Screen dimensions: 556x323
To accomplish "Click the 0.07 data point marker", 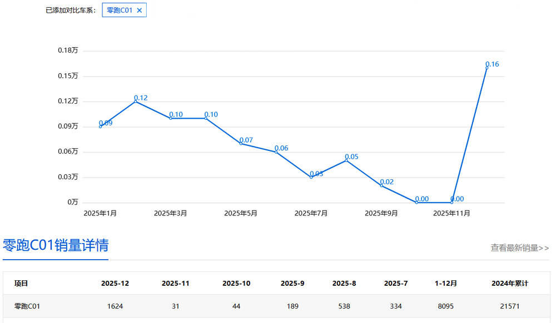I will click(241, 143).
